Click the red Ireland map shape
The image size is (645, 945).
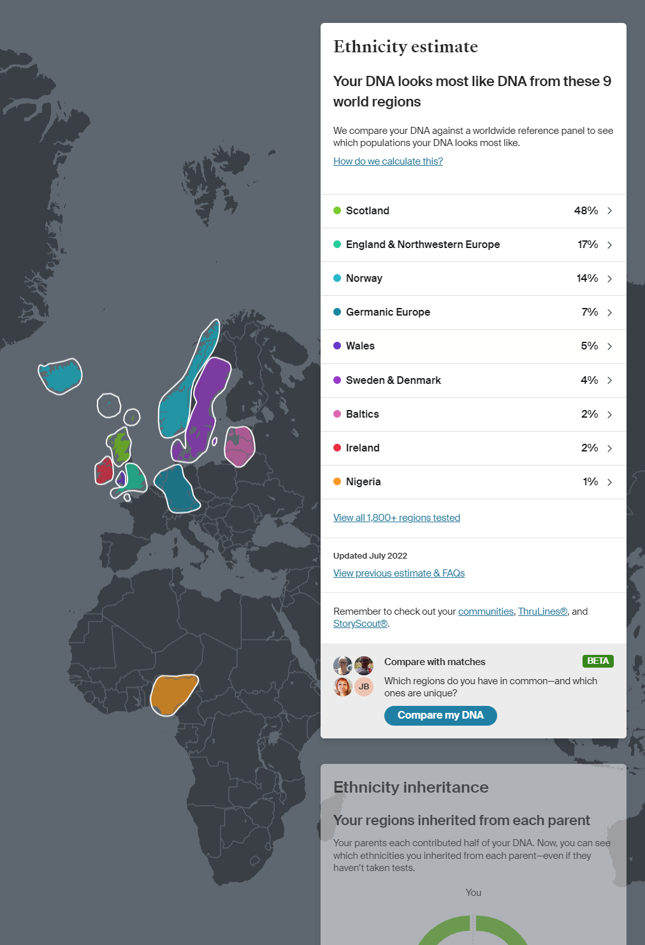pyautogui.click(x=104, y=471)
